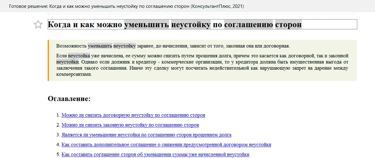375x158 pixels.
Task: Open link 'Как составить дополнительное соглашение о снижении'
Action: [x=166, y=144]
